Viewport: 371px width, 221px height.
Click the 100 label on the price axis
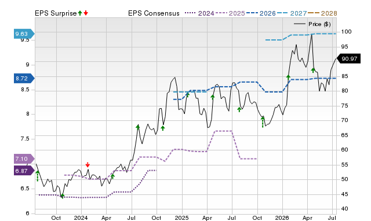346,32
